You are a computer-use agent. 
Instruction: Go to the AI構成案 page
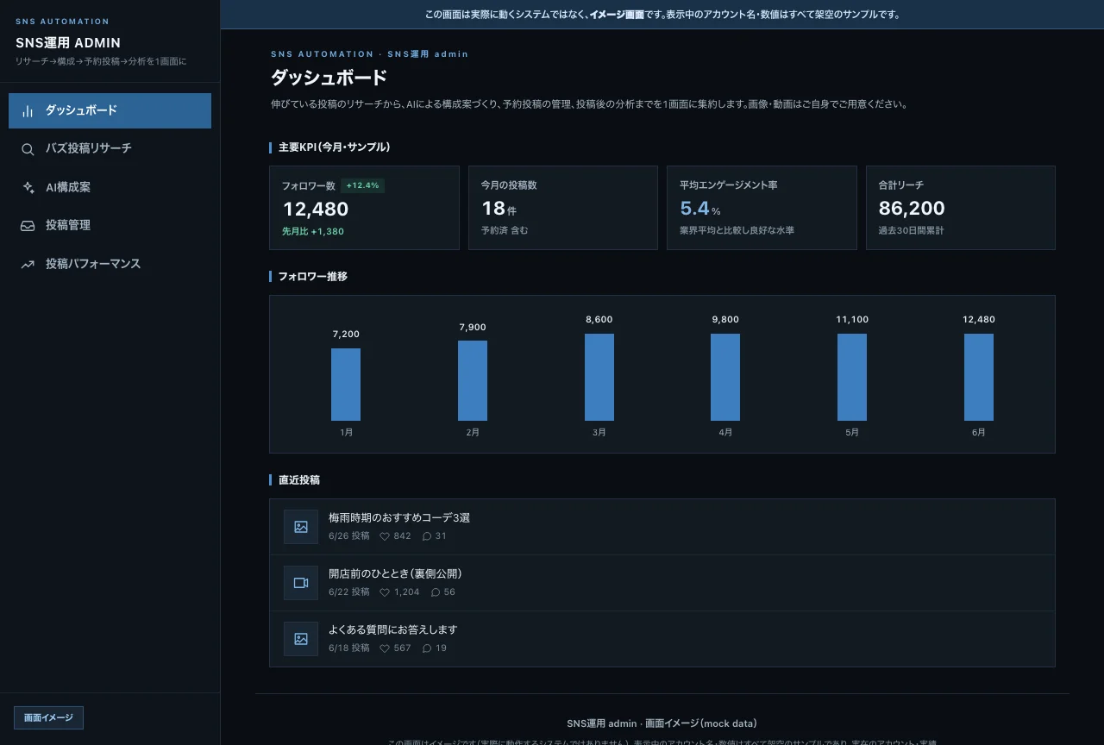coord(110,187)
